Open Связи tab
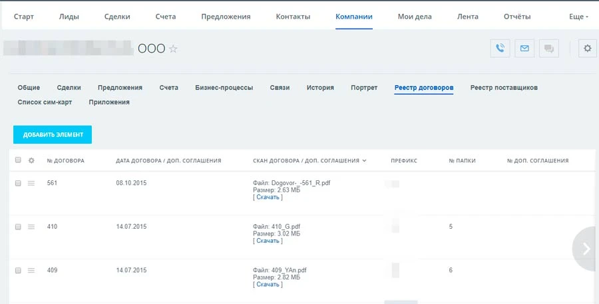Screen dimensions: 599x304 click(x=280, y=88)
